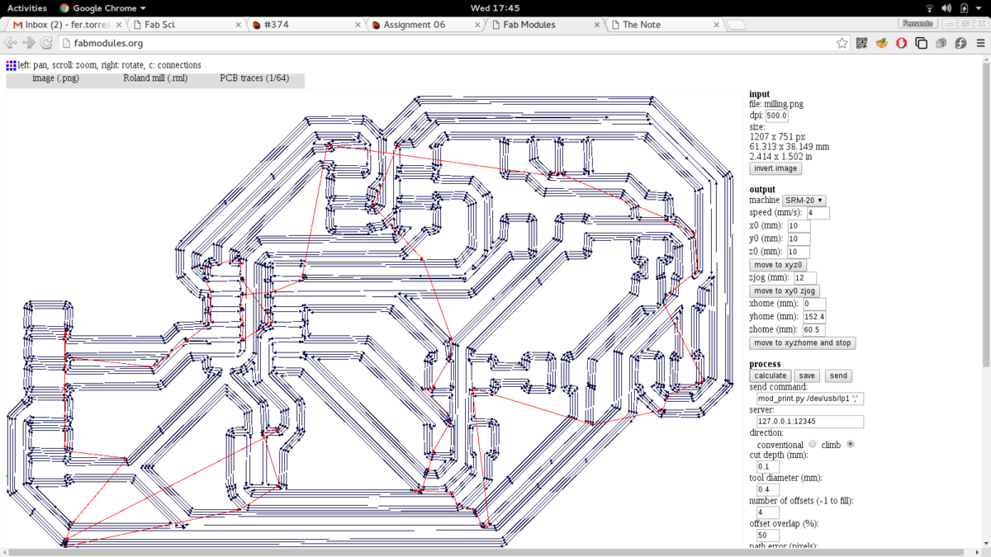Click the Fernando profile button
This screenshot has height=557, width=991.
click(918, 25)
